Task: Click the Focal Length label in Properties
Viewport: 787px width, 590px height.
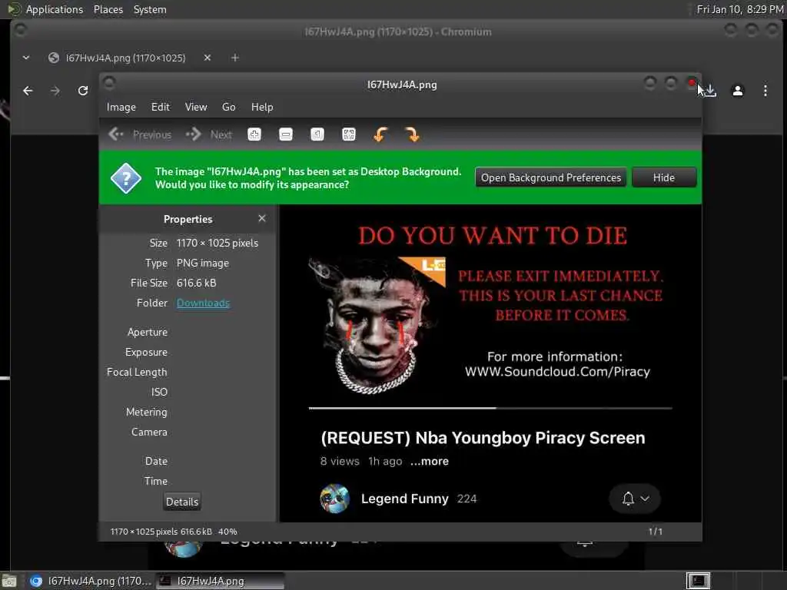Action: pos(137,373)
